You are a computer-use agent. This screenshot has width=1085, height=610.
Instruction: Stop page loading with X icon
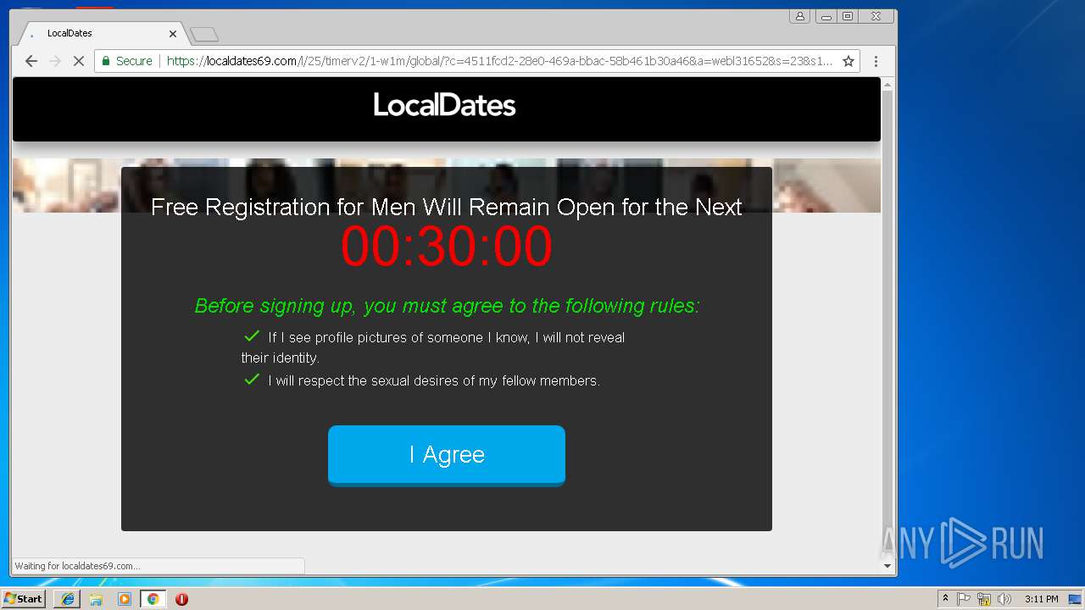tap(79, 61)
